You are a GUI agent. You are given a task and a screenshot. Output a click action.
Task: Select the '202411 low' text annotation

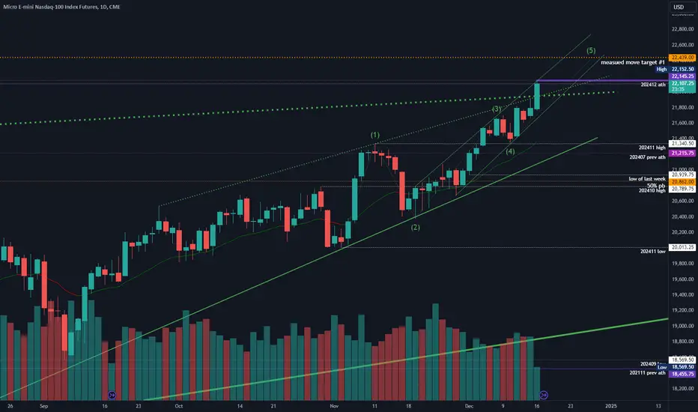(x=652, y=251)
